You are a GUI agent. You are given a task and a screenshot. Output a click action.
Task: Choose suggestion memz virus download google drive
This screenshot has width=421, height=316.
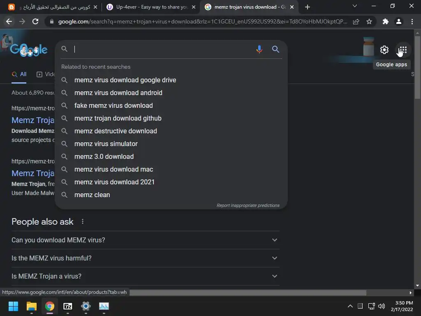point(171,80)
